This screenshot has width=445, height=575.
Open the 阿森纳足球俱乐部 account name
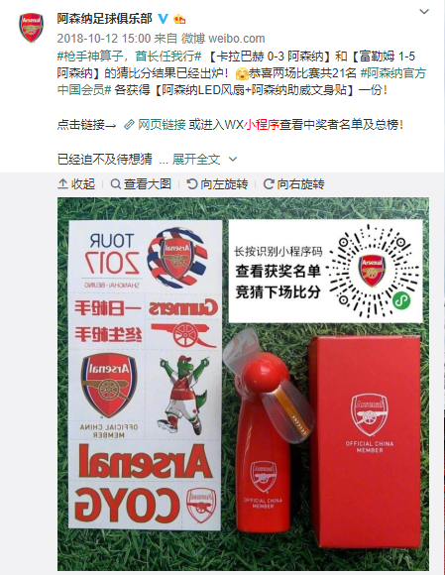tap(104, 18)
